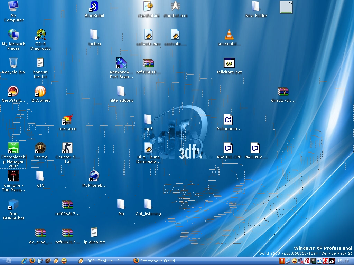Switch to Winamp '1385. Shakira' taskbar button
Image resolution: width=354 pixels, height=265 pixels.
tap(101, 261)
